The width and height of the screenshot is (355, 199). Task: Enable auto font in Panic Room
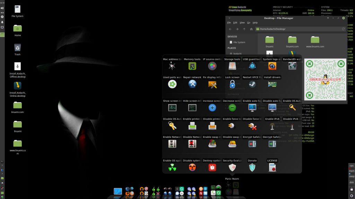(252, 108)
